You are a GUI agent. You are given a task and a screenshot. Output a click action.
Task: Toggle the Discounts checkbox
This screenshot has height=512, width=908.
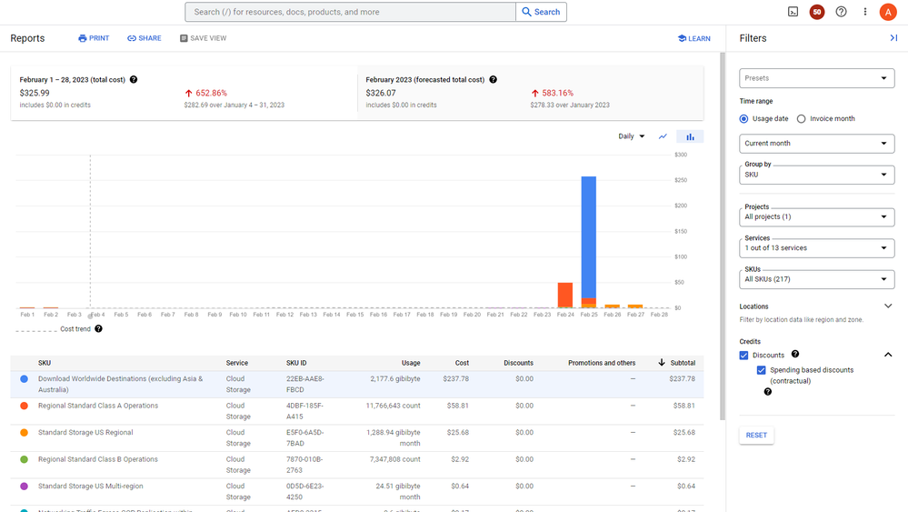(x=743, y=355)
